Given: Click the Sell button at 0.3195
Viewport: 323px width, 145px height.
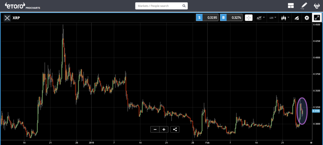Looking at the screenshot, I should [x=207, y=18].
